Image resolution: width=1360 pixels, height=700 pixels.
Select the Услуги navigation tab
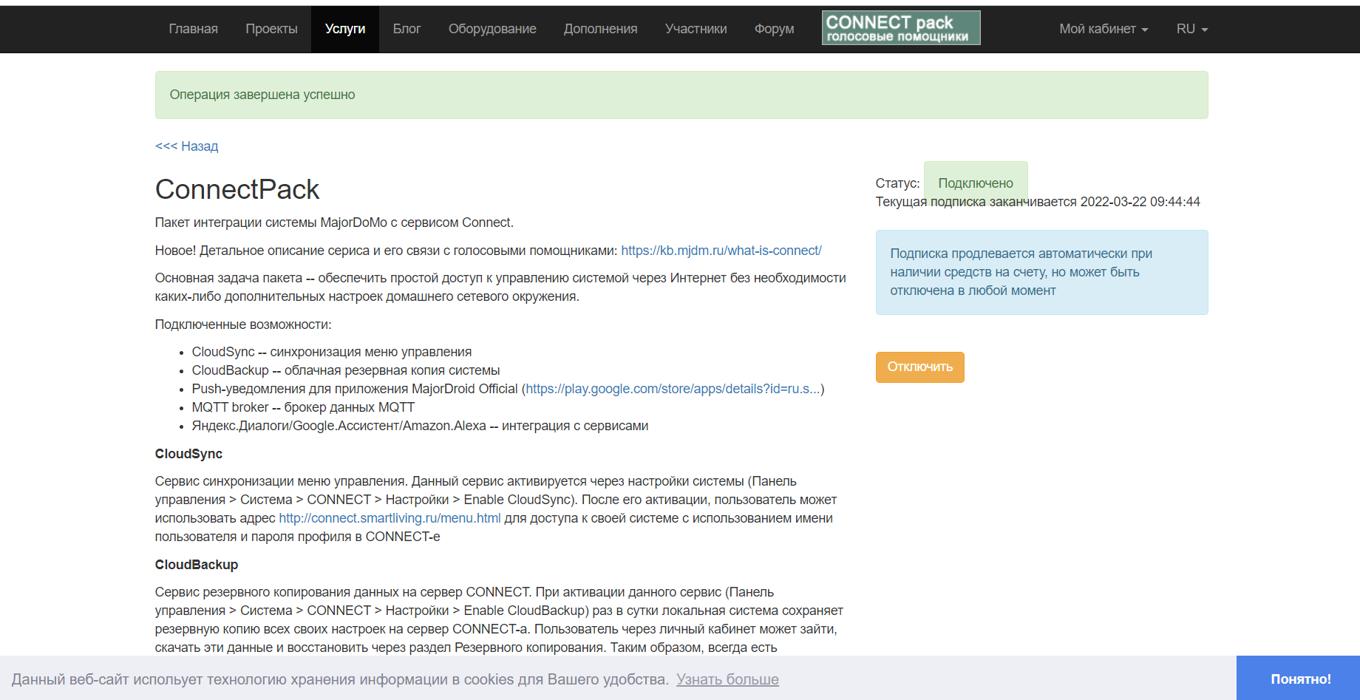point(345,29)
